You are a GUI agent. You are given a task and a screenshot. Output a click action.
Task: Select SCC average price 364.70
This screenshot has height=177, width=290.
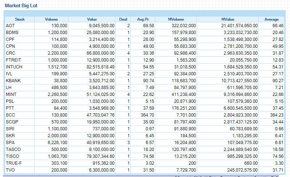(147, 115)
